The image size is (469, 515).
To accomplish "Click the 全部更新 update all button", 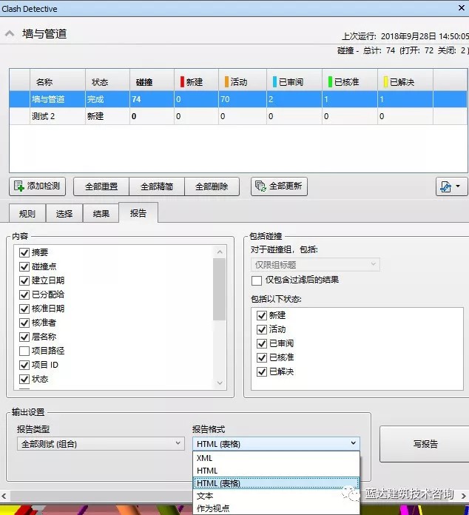I will [279, 186].
